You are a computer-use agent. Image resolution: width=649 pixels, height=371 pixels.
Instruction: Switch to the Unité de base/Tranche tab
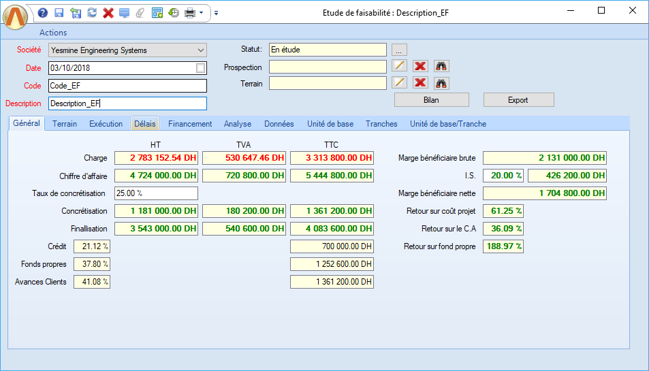pyautogui.click(x=447, y=124)
